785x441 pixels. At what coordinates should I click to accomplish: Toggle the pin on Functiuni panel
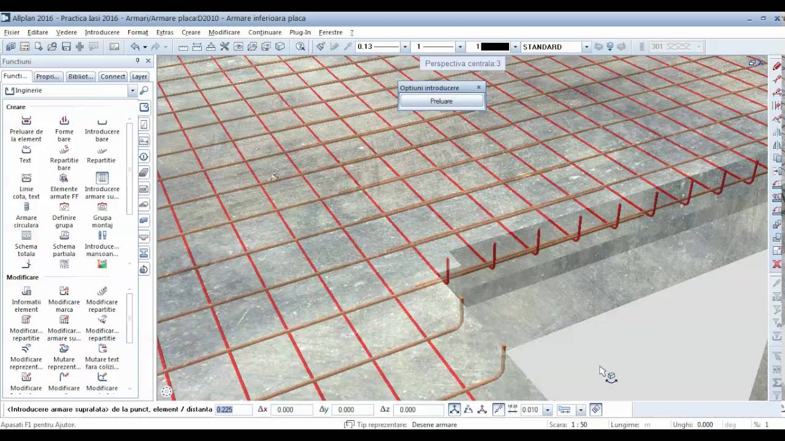[137, 61]
